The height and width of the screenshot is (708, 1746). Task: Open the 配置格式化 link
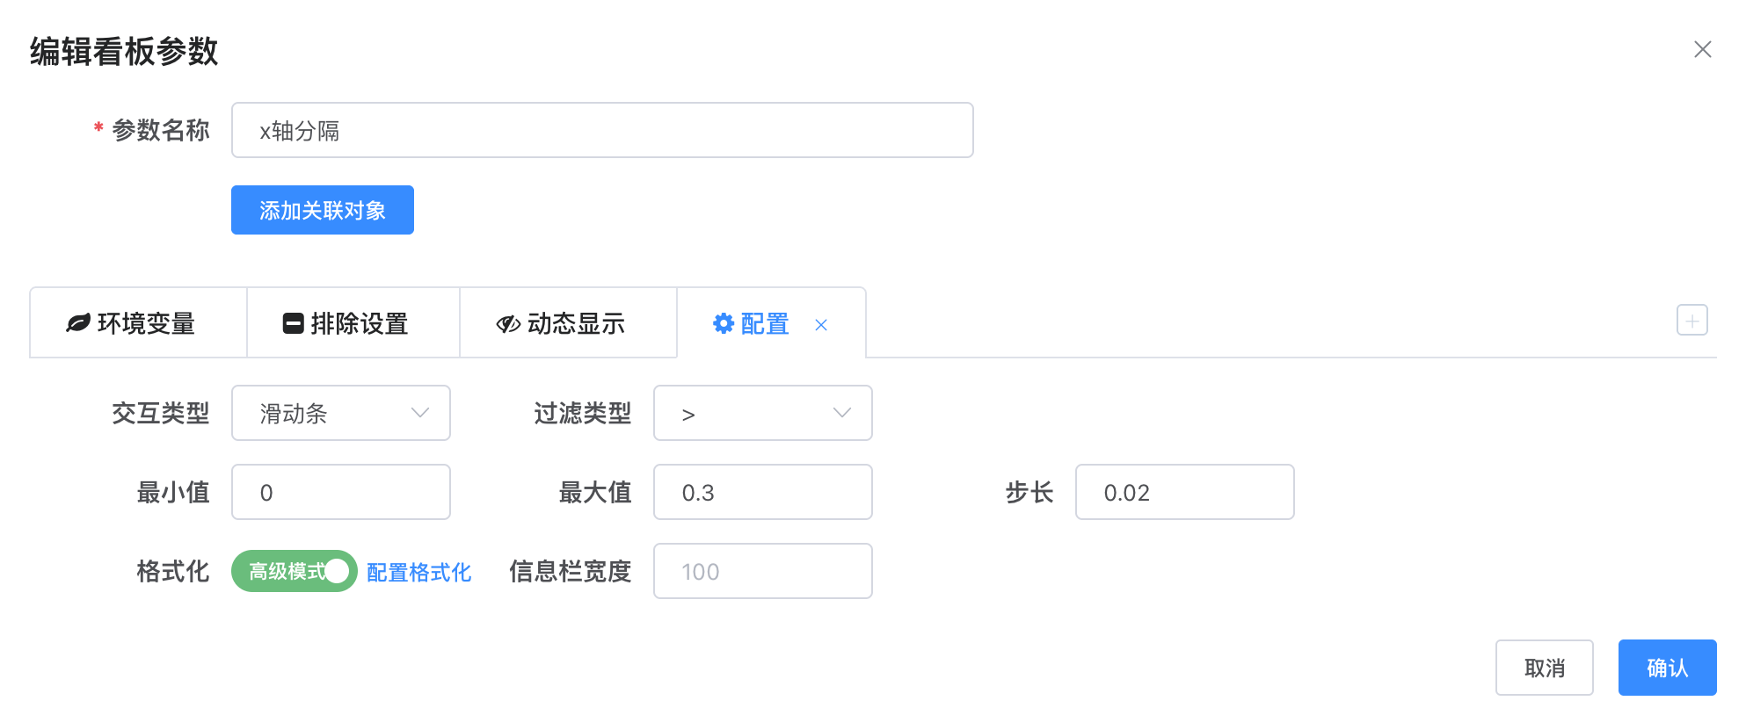tap(418, 572)
